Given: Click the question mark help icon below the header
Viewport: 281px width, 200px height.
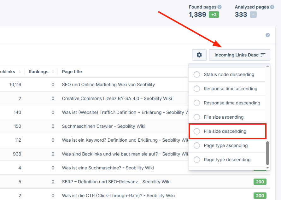Looking at the screenshot, I should click(267, 35).
